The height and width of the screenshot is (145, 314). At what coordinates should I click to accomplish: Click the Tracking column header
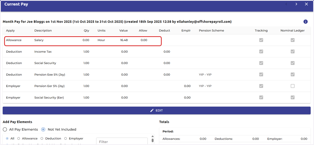[x=261, y=31]
